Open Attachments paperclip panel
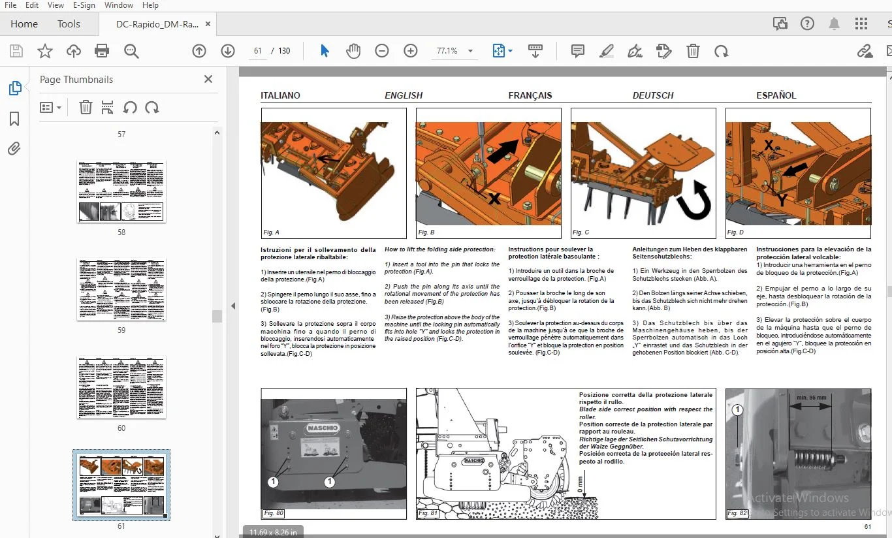Image resolution: width=892 pixels, height=538 pixels. tap(14, 149)
